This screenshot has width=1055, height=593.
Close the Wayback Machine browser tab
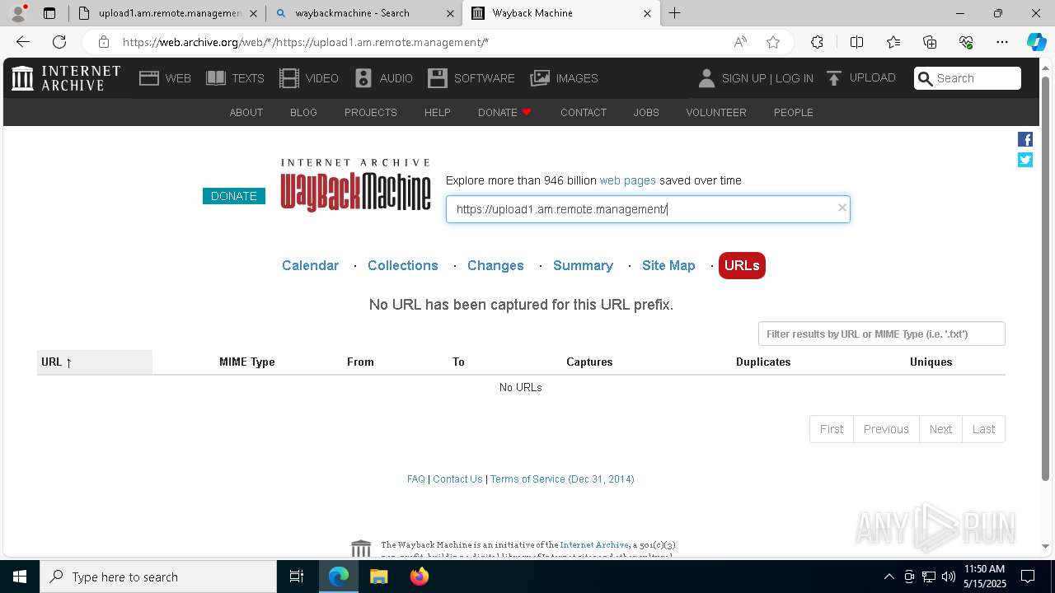coord(647,13)
